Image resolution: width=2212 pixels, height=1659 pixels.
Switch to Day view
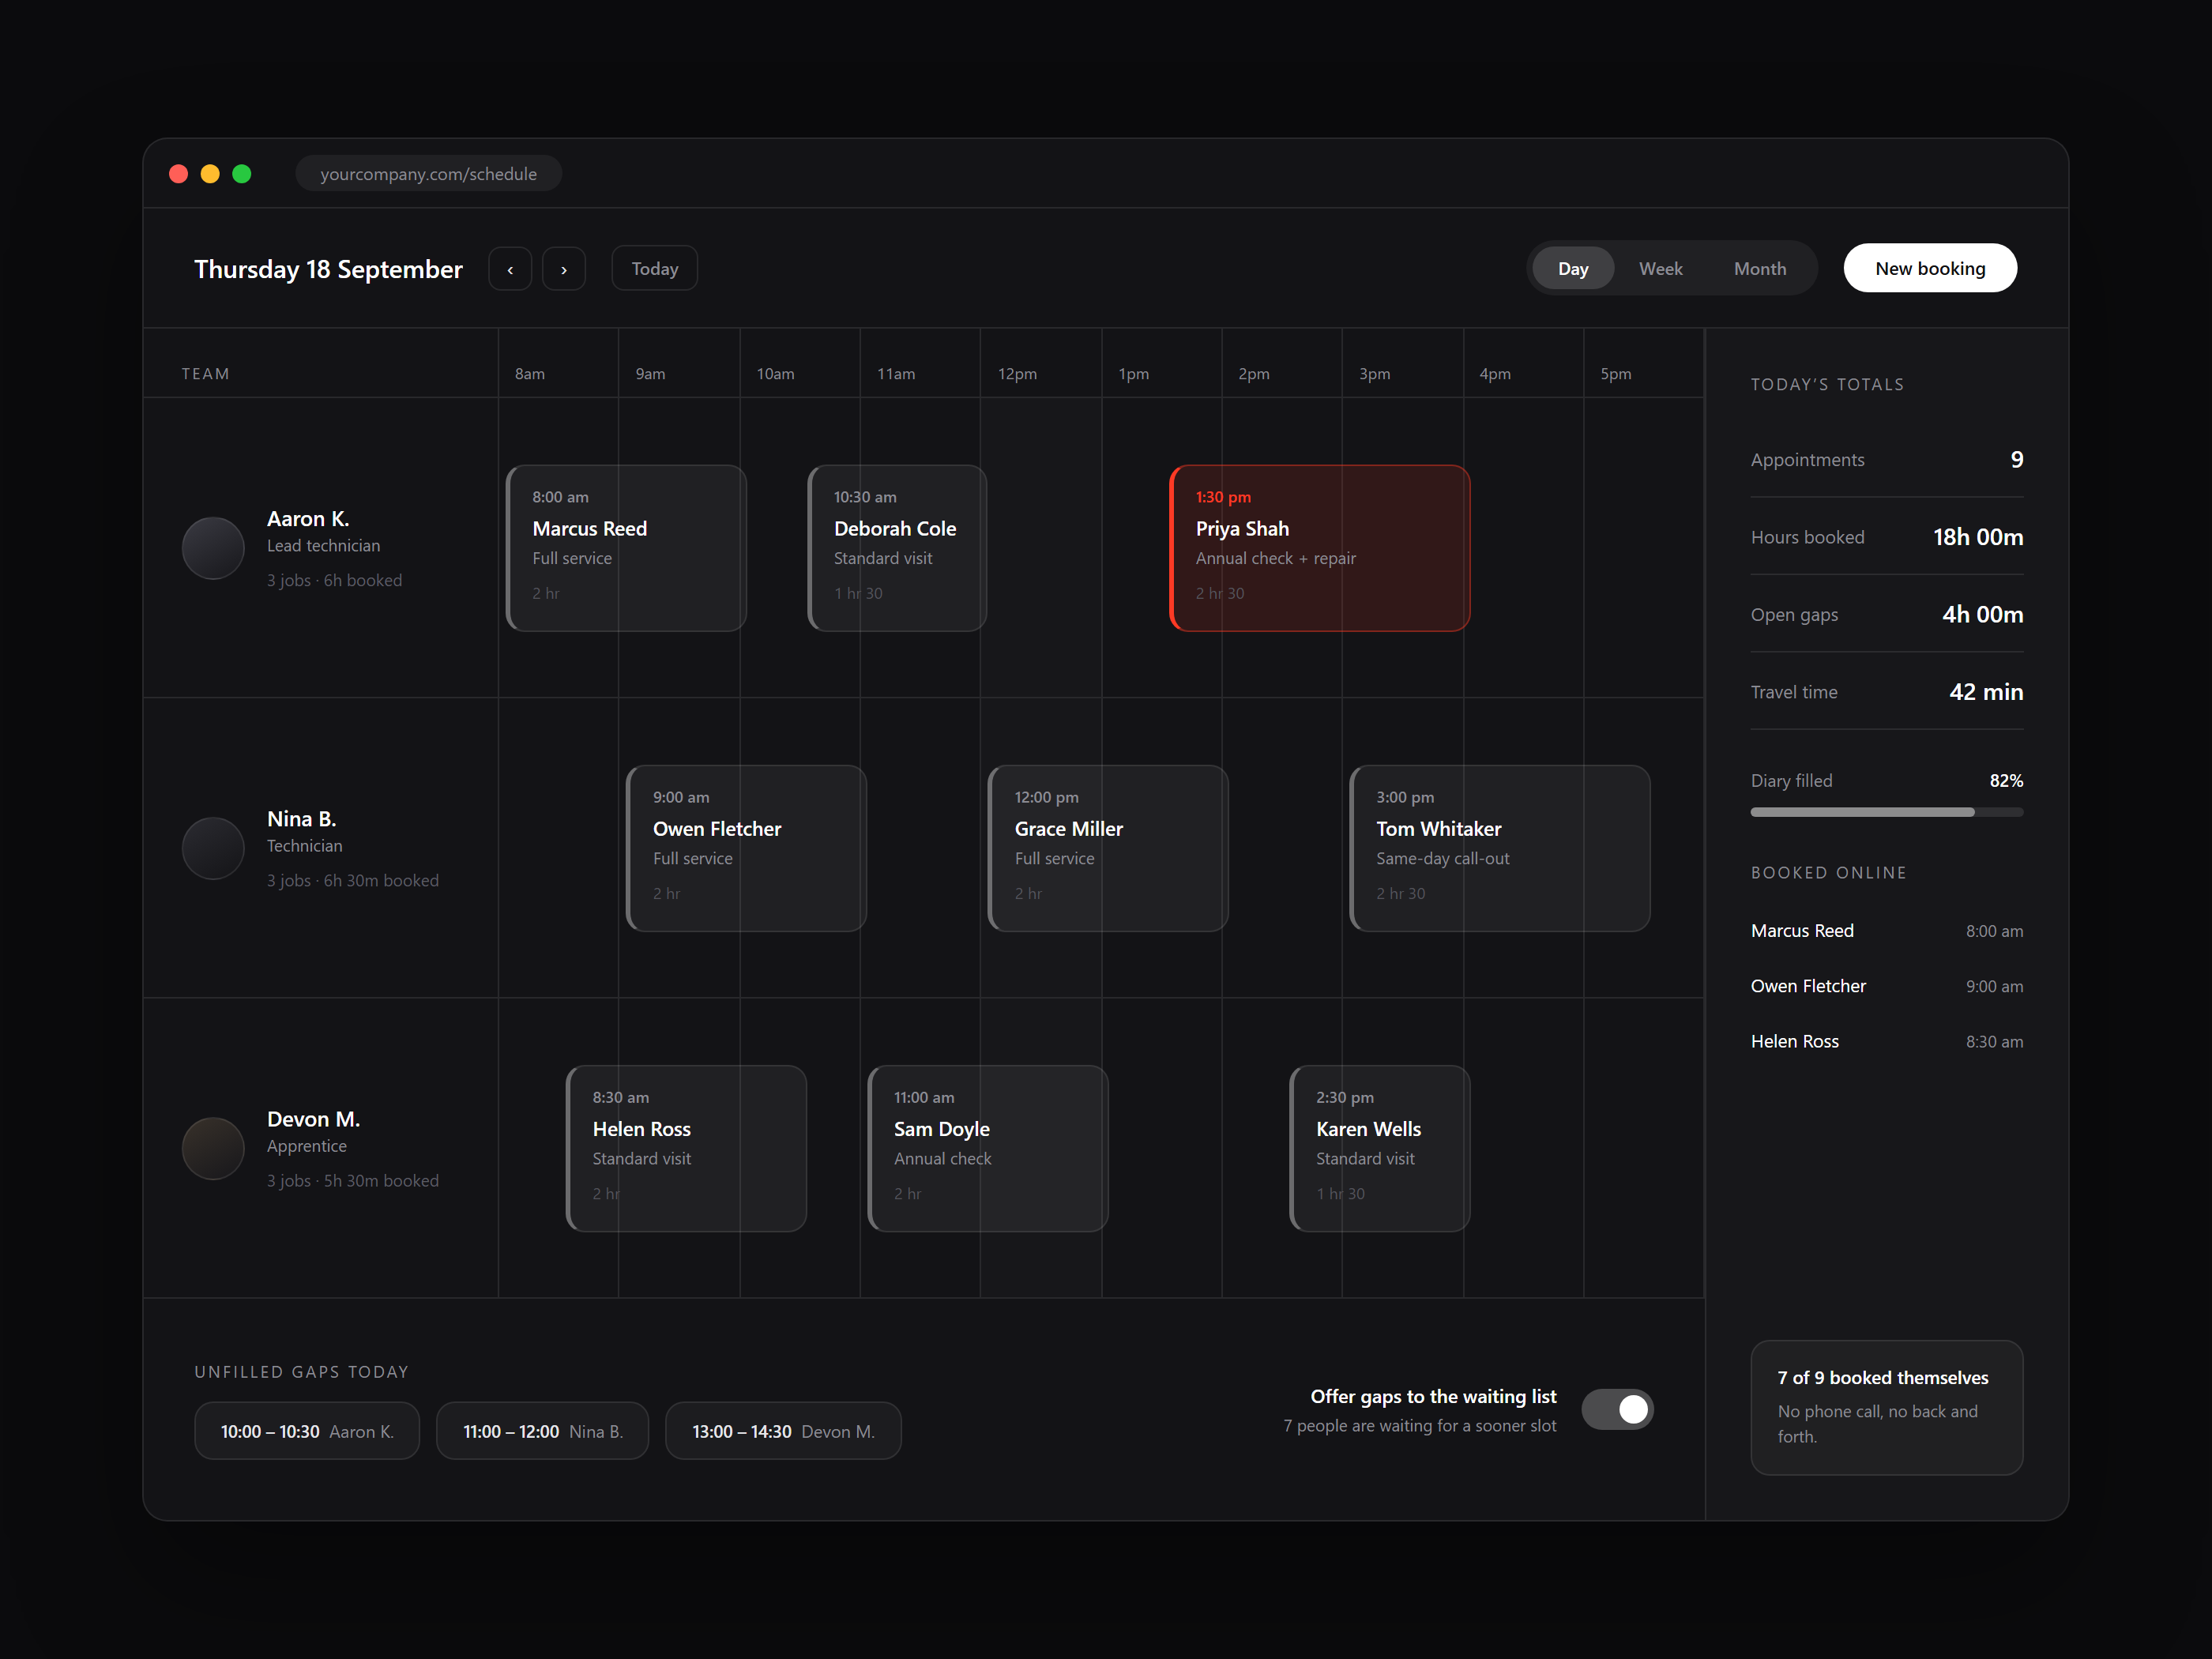(x=1573, y=269)
